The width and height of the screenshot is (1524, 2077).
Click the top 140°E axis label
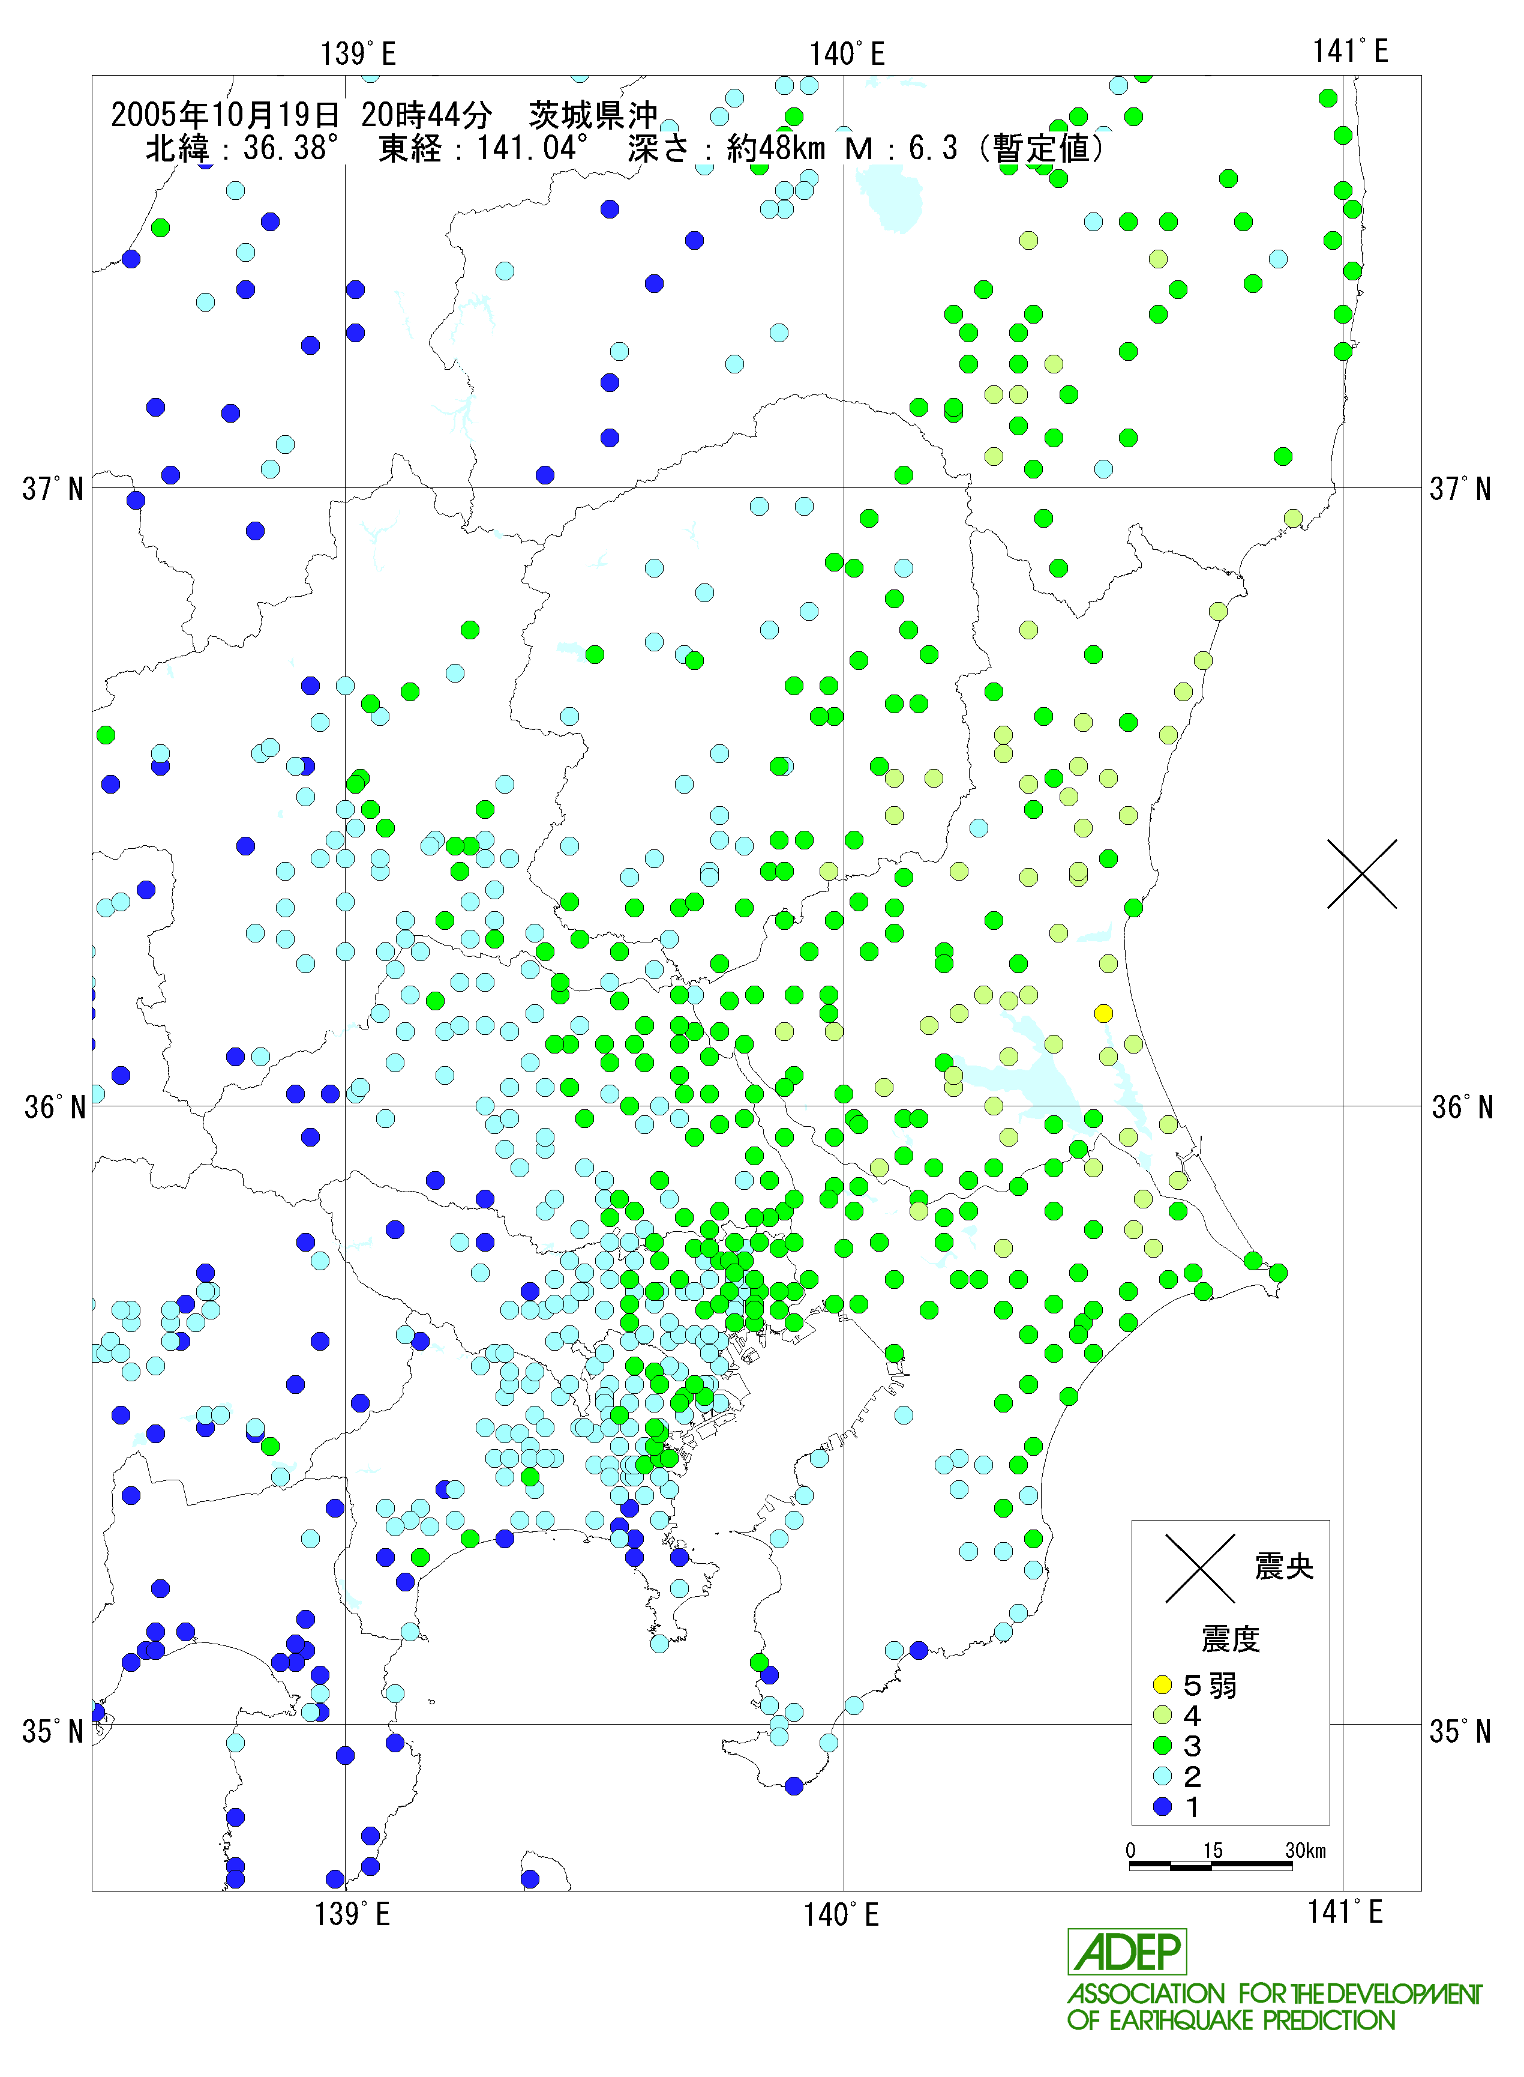(x=847, y=55)
